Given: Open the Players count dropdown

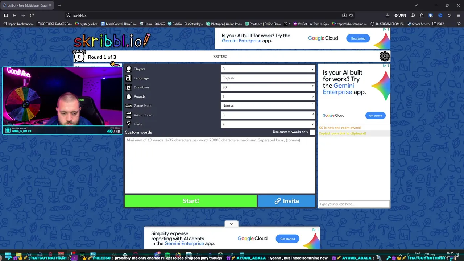Looking at the screenshot, I should pos(268,69).
